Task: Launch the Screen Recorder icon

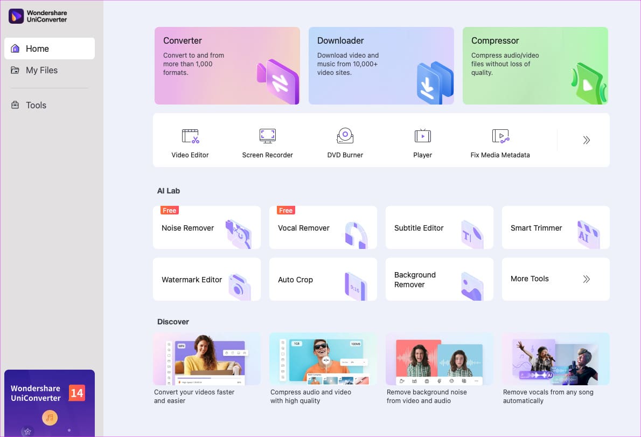Action: tap(267, 136)
